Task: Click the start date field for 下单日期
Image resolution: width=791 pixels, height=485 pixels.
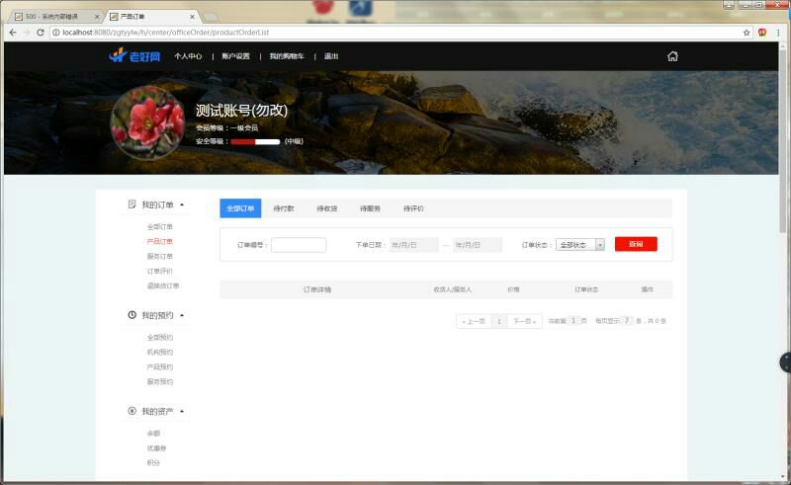Action: pyautogui.click(x=414, y=245)
